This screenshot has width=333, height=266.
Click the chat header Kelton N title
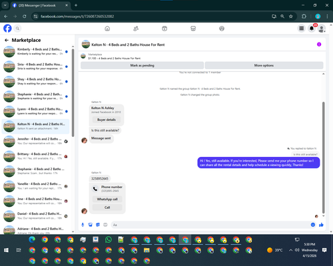tap(128, 45)
